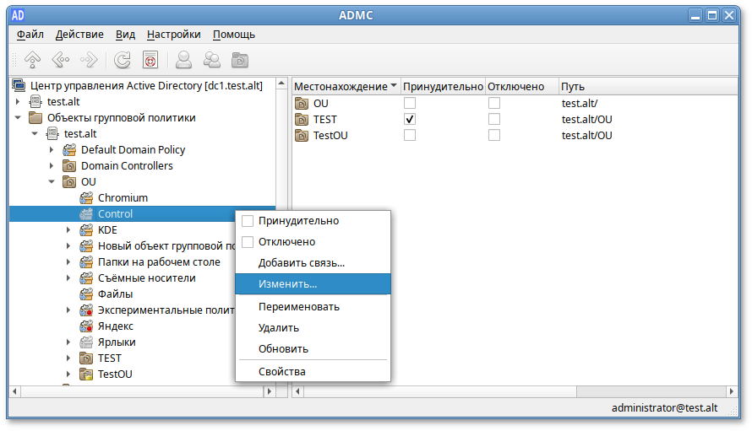752x431 pixels.
Task: Open the Настройки menu
Action: coord(173,35)
